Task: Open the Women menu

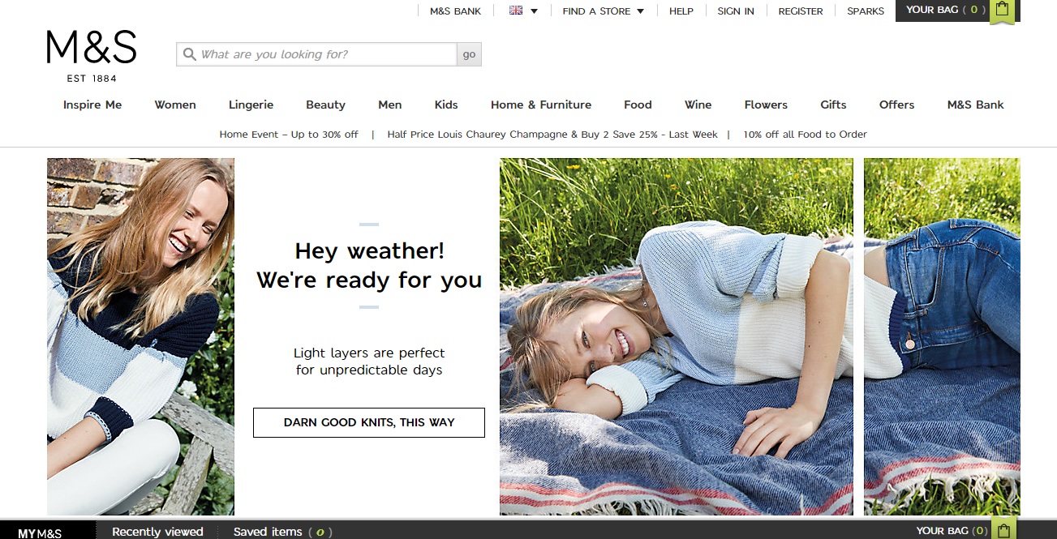Action: (x=174, y=104)
